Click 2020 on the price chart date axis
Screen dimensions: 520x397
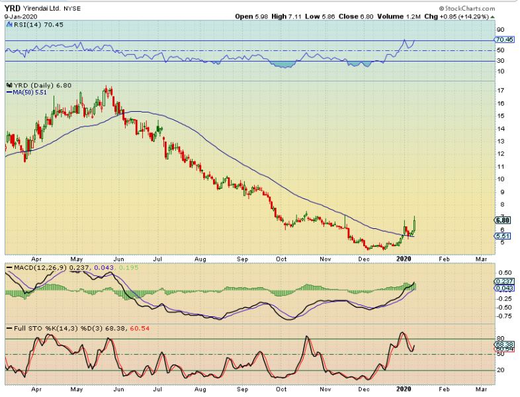click(x=404, y=258)
